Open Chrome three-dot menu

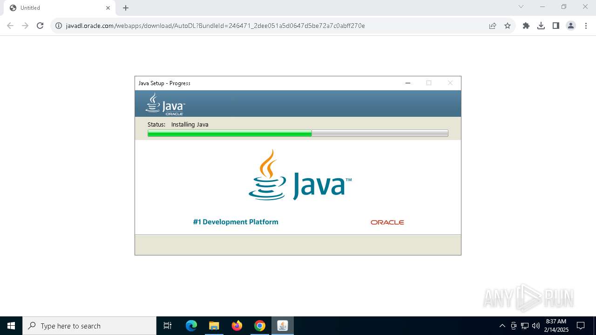click(586, 26)
